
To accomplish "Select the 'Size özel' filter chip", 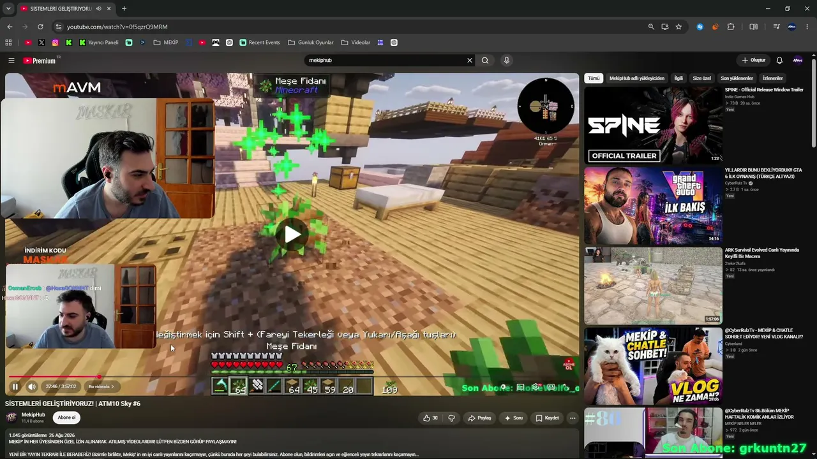I will pyautogui.click(x=702, y=78).
